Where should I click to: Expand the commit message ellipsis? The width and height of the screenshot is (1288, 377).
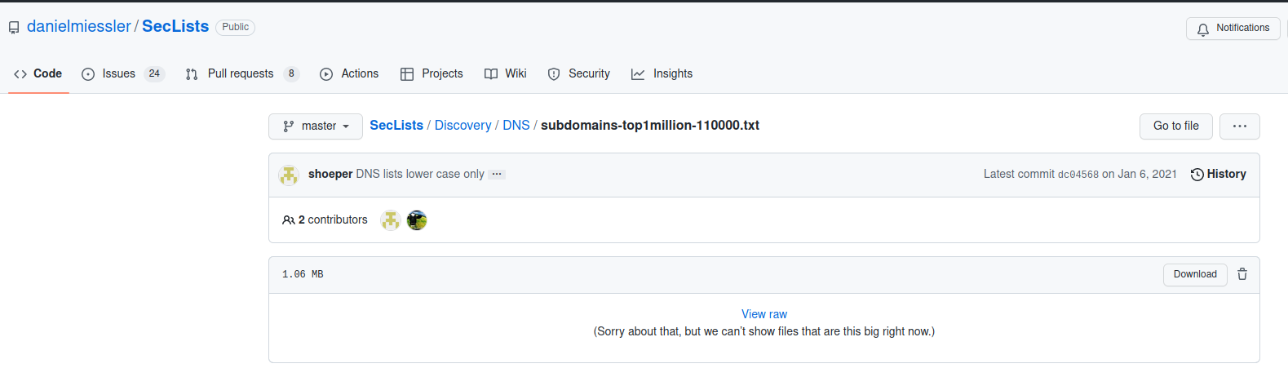497,174
